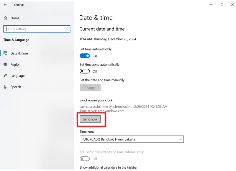
Task: Turn off Set time automatically
Action: 85,56
